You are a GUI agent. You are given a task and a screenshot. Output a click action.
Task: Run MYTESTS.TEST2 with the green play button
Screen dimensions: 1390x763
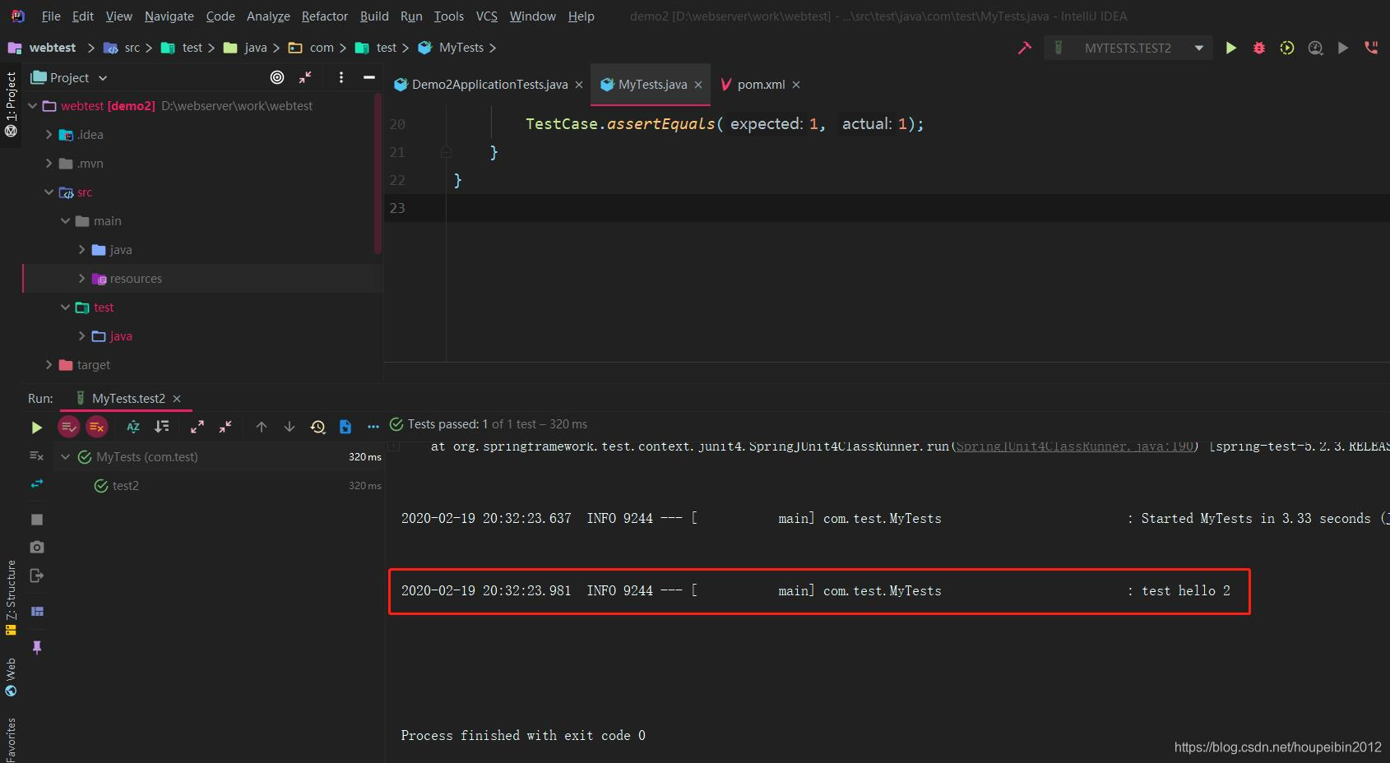coord(1231,48)
